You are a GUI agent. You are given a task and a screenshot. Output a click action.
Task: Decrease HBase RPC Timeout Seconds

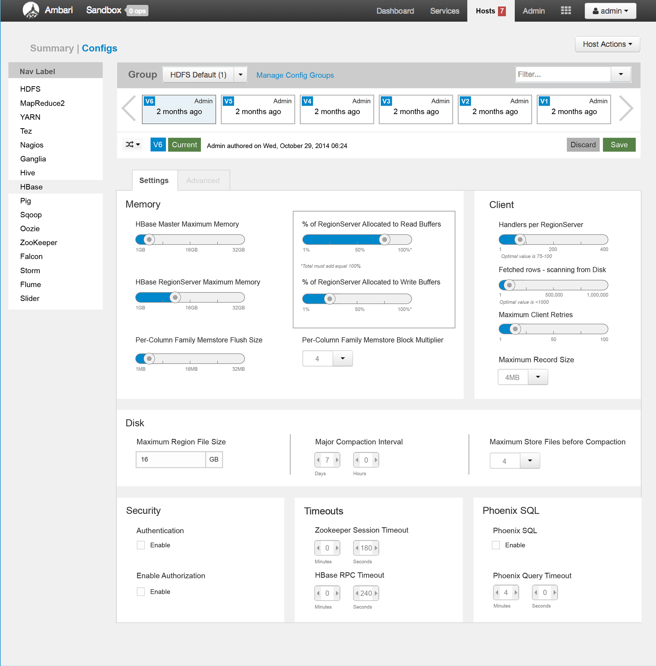[357, 593]
